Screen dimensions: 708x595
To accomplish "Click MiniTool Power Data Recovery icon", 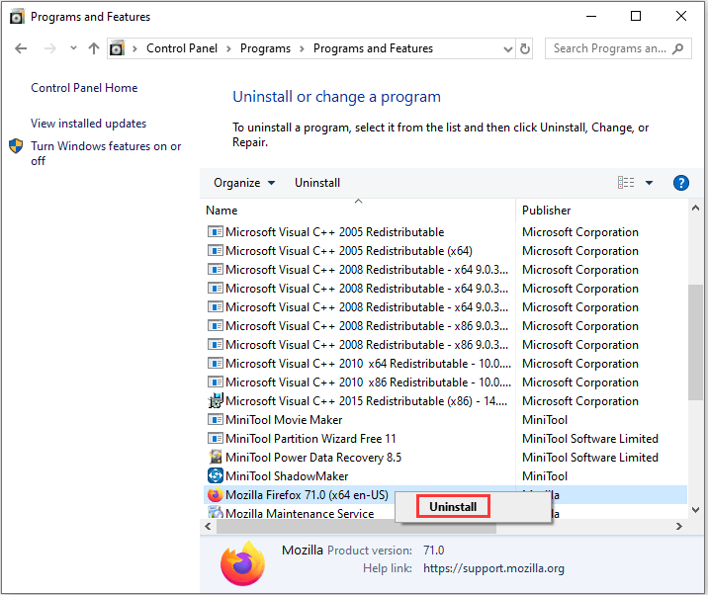I will click(x=216, y=457).
